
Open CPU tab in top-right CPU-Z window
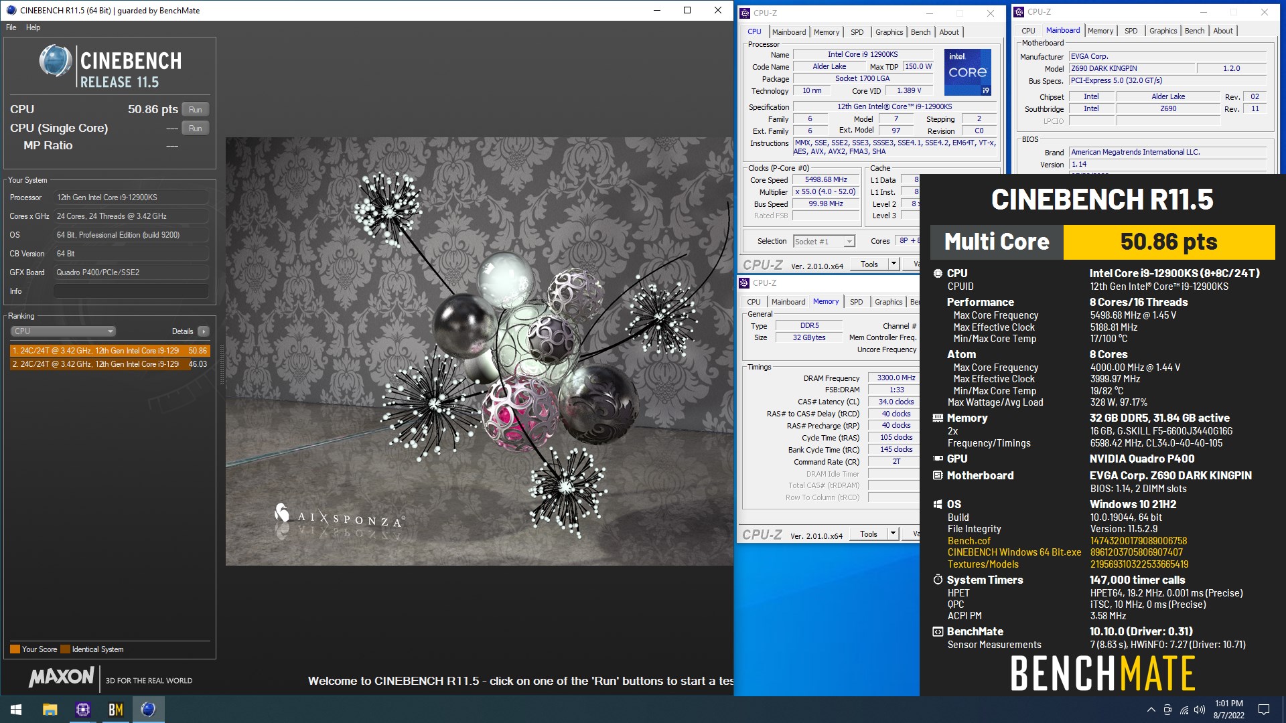(1028, 31)
